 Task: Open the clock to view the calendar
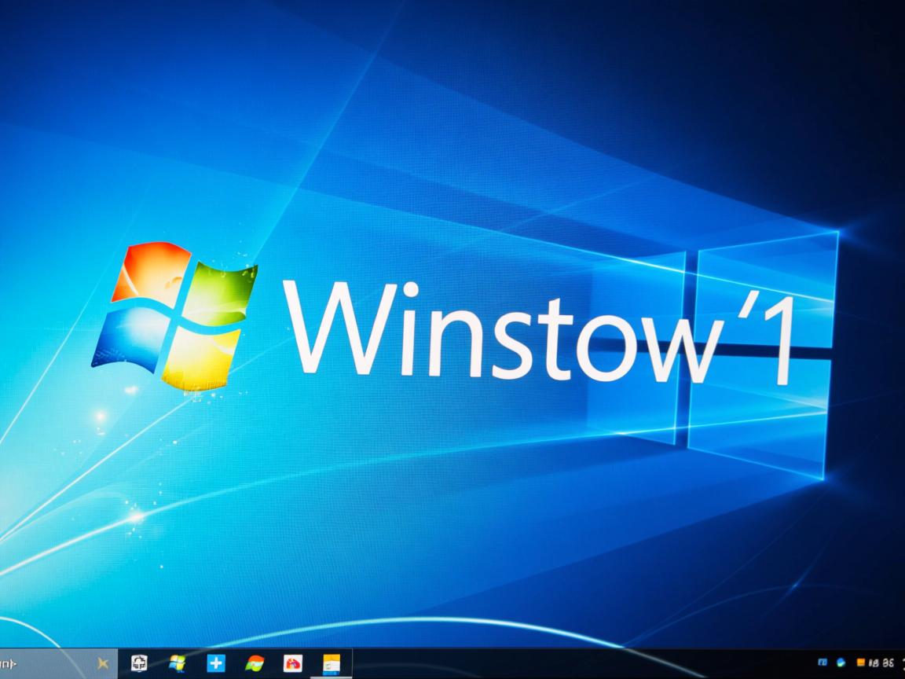click(x=881, y=662)
